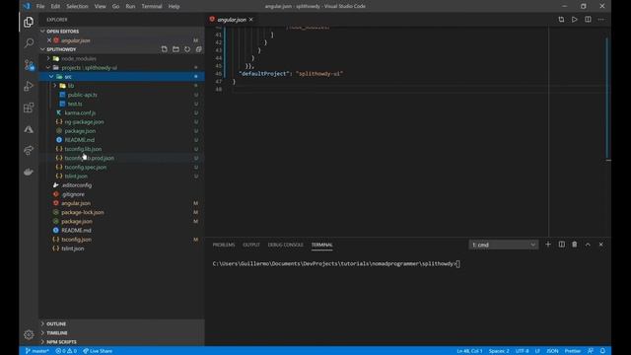Select the Terminal panel tab
The image size is (631, 355).
click(x=321, y=245)
